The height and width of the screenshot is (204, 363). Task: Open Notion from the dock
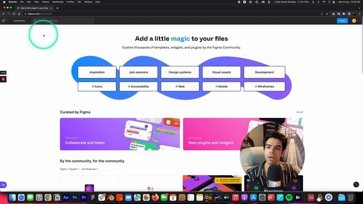point(57,198)
